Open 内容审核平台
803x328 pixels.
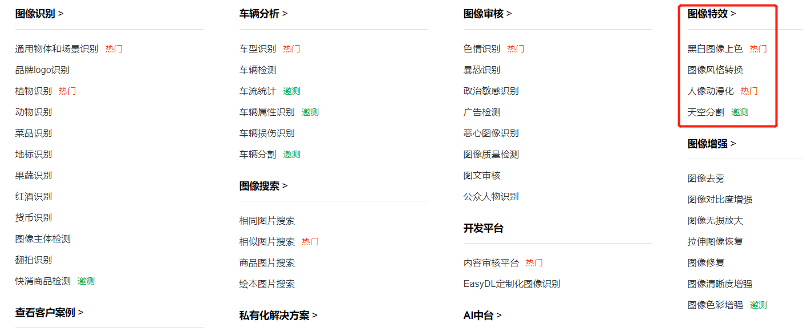[491, 263]
